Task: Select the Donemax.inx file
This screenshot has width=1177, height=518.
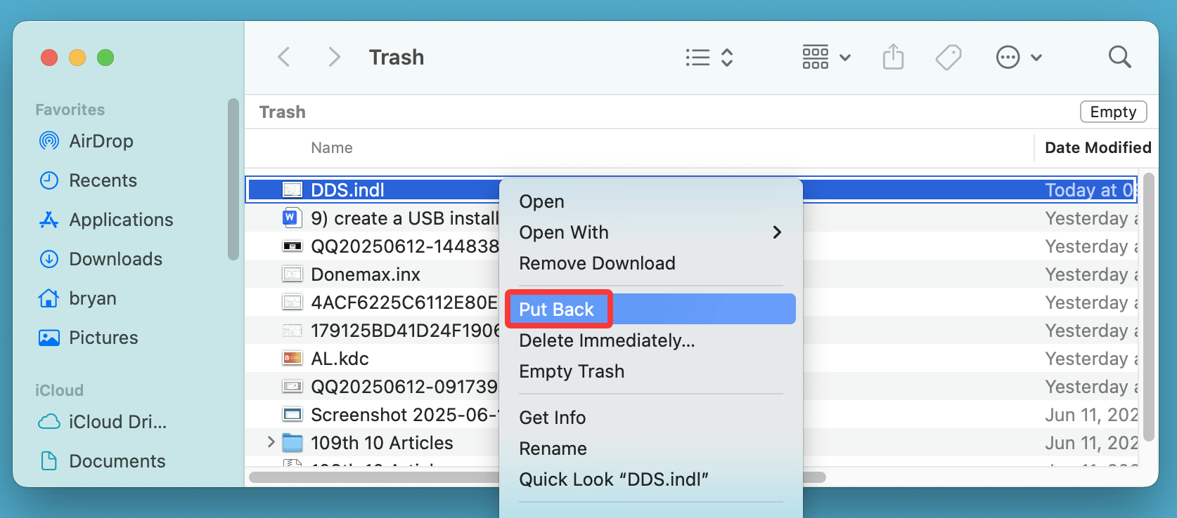Action: click(x=366, y=274)
